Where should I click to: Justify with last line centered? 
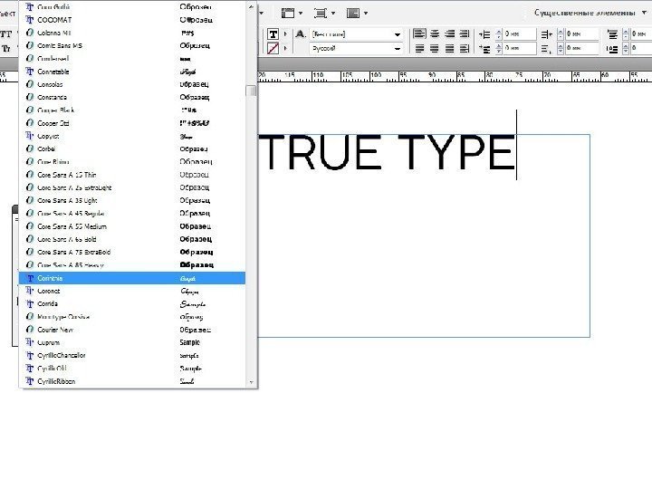click(435, 49)
